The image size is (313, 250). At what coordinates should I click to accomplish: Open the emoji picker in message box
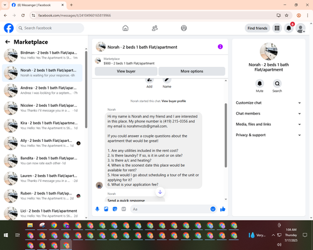pos(213,209)
